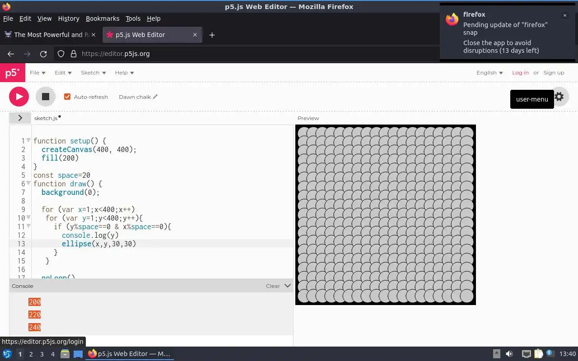Click the volume icon in system tray
The image size is (578, 361).
(509, 354)
